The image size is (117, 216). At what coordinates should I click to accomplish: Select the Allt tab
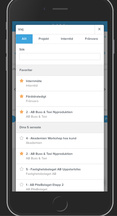coord(24,39)
